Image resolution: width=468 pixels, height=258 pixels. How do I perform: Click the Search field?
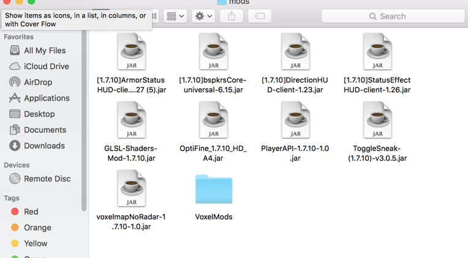coord(393,16)
